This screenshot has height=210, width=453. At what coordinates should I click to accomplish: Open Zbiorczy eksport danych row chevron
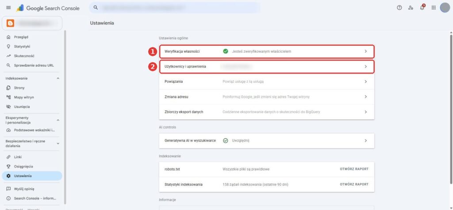pyautogui.click(x=365, y=112)
